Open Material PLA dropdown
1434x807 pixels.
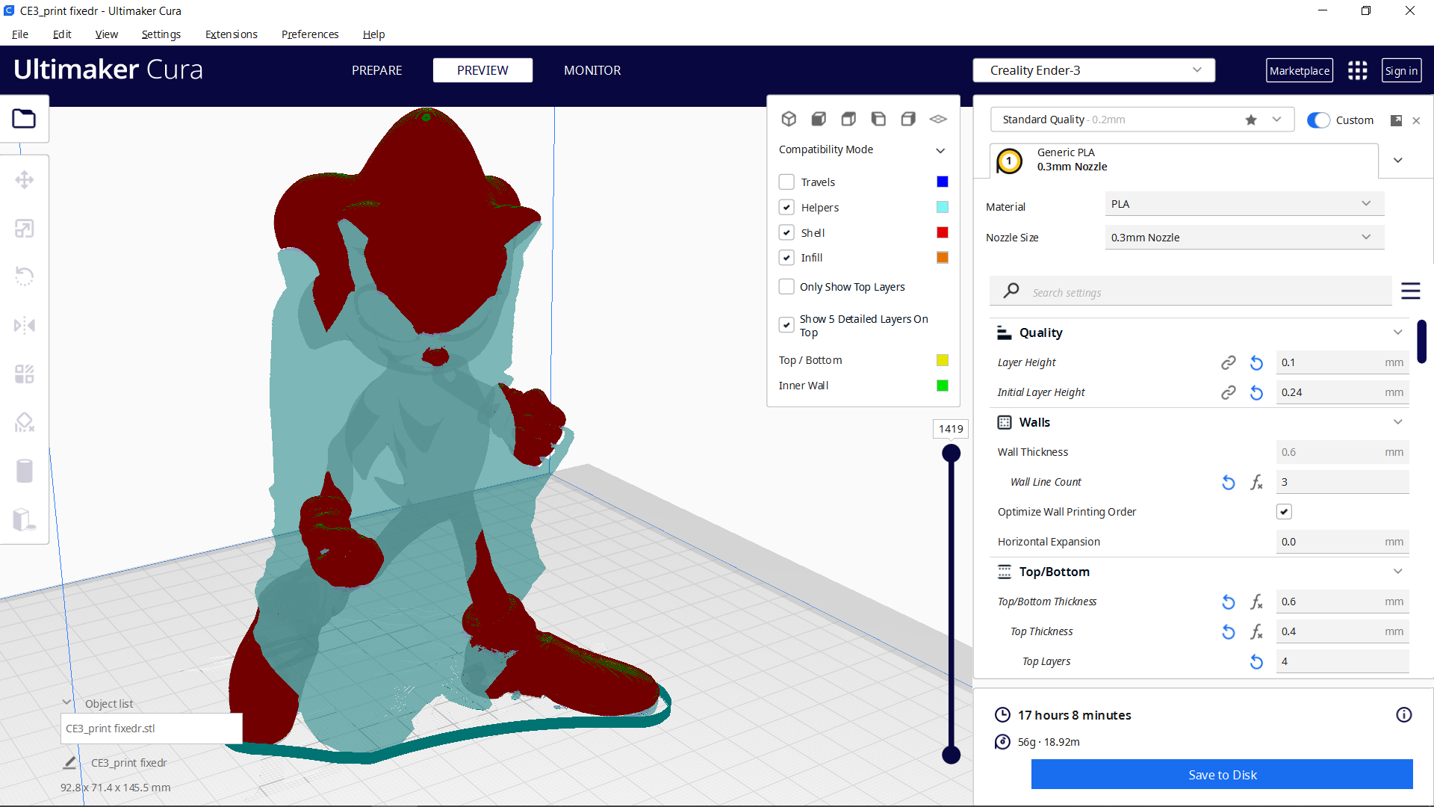[x=1244, y=204]
